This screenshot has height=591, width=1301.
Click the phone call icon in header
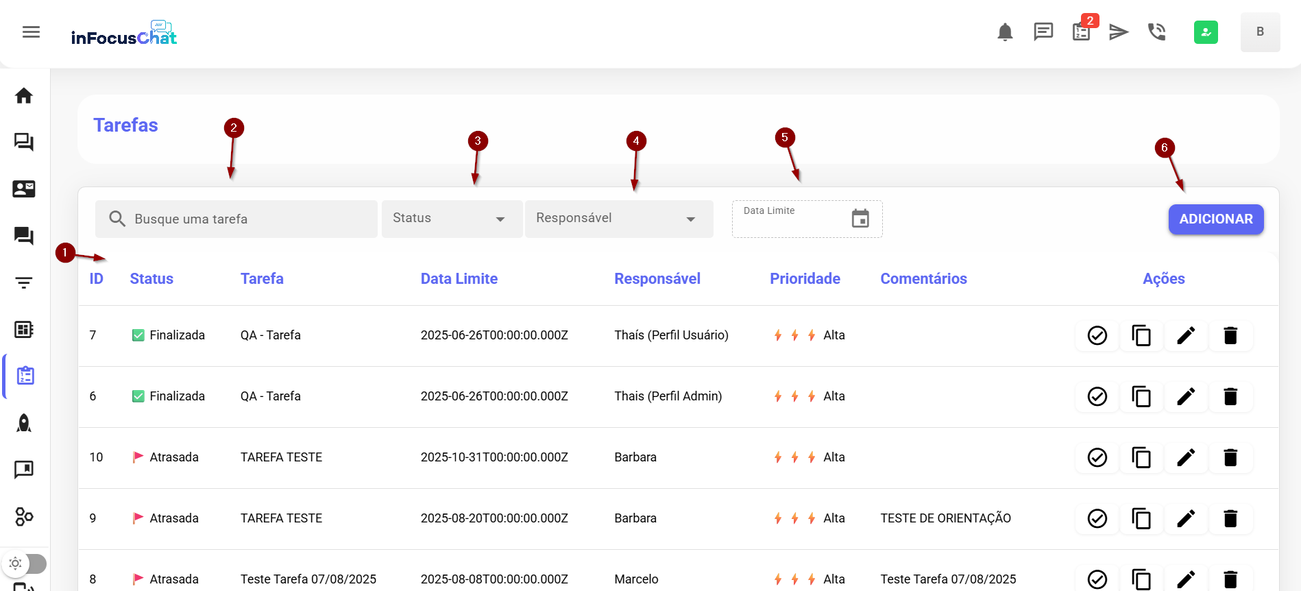pos(1157,32)
